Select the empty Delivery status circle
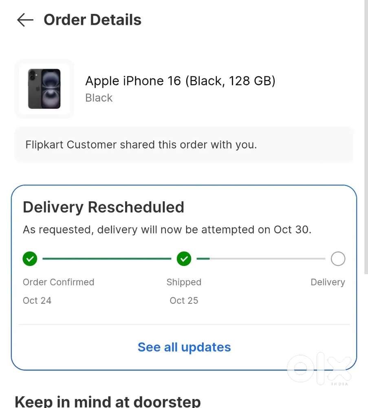 point(338,259)
